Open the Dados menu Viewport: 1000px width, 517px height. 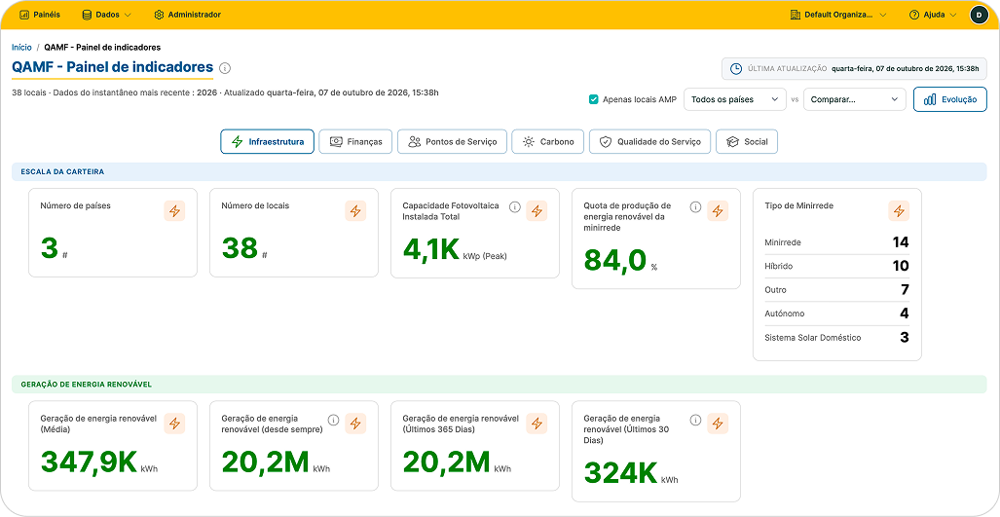coord(106,15)
